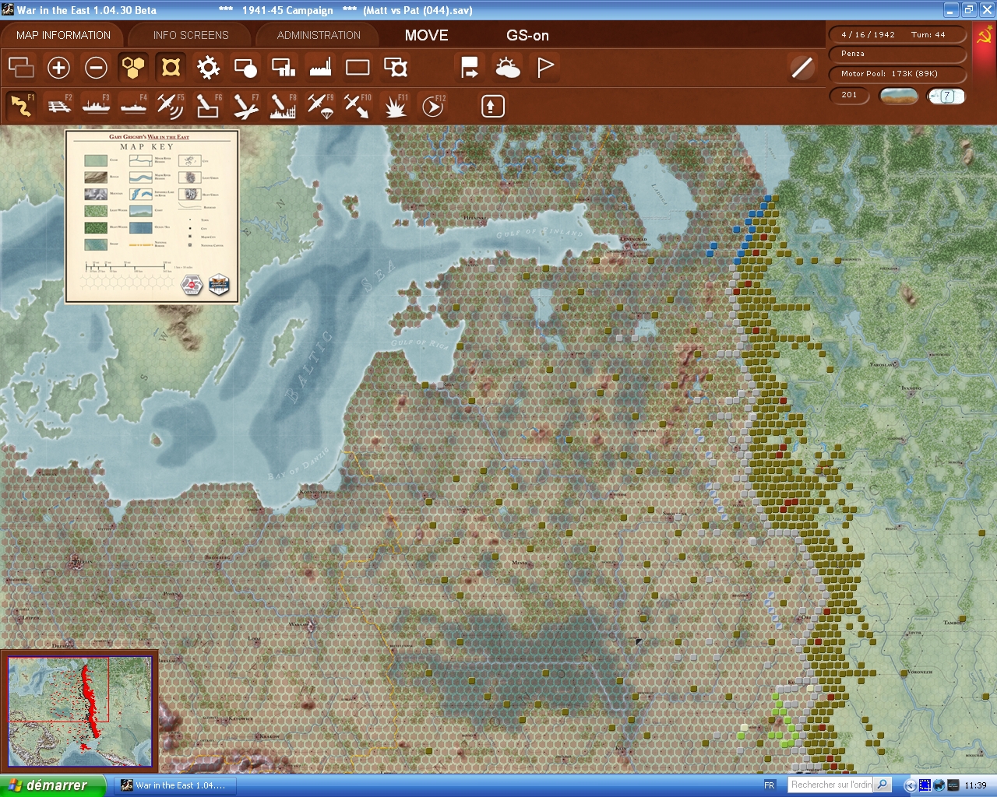Select the F2 rail mode icon
The width and height of the screenshot is (997, 797).
(x=58, y=106)
